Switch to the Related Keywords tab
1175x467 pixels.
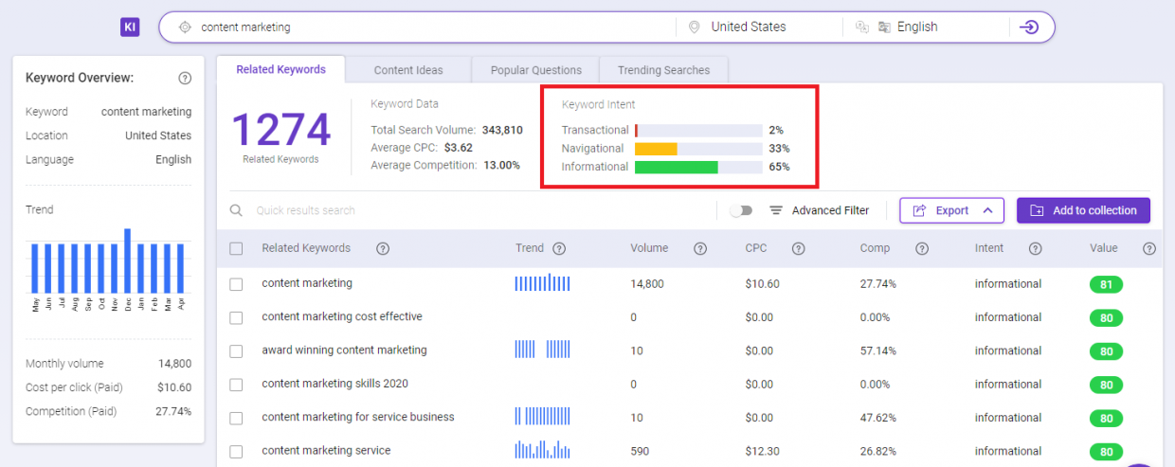click(280, 69)
